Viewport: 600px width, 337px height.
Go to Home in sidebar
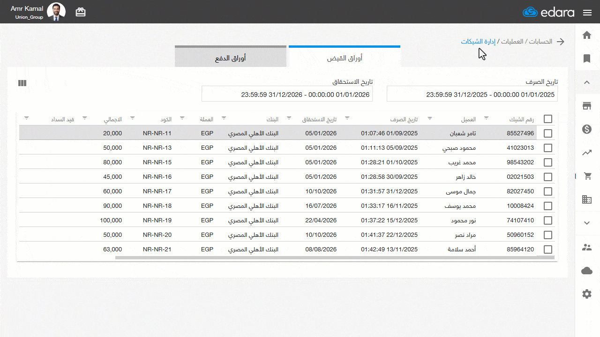pos(587,35)
